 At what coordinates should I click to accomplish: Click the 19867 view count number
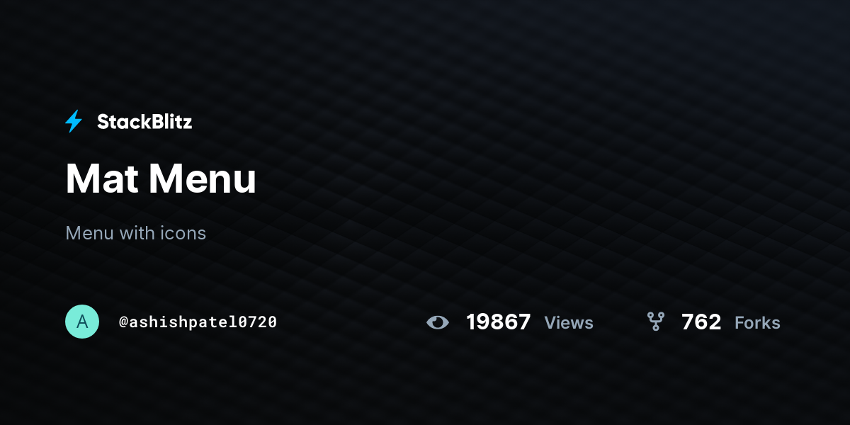(499, 322)
